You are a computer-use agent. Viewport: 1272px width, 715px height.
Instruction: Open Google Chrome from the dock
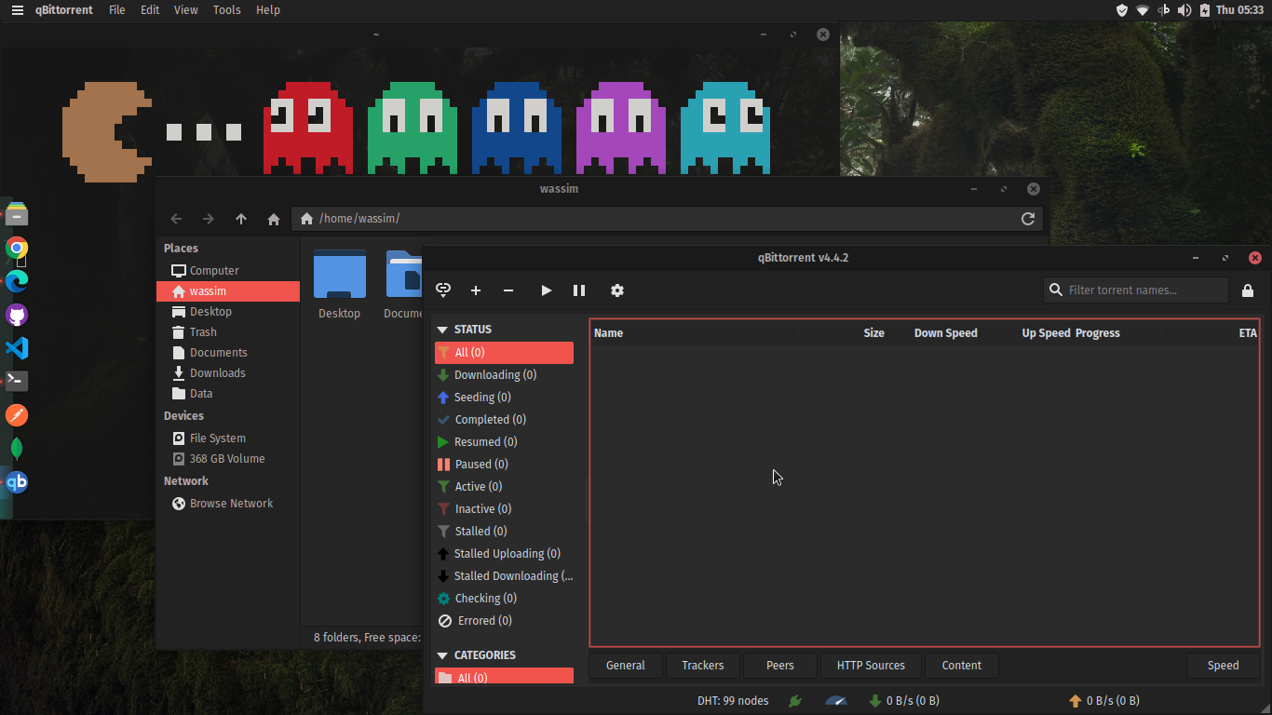[17, 248]
